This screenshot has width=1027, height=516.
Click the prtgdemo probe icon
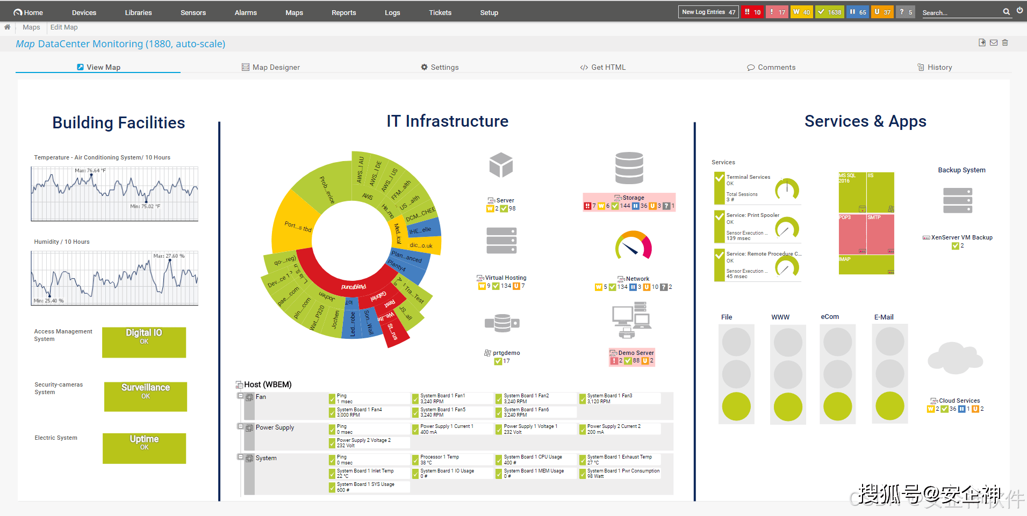pyautogui.click(x=502, y=323)
